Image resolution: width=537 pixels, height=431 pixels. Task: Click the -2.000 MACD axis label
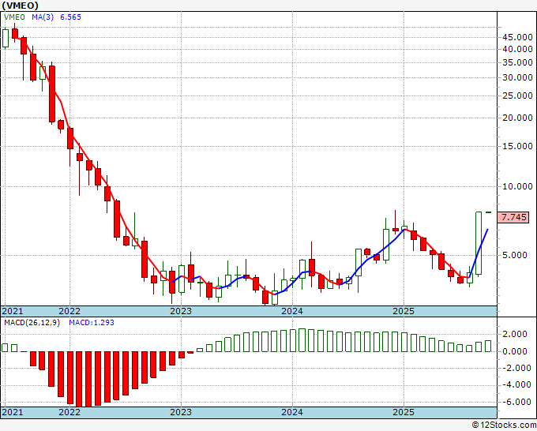coord(516,369)
